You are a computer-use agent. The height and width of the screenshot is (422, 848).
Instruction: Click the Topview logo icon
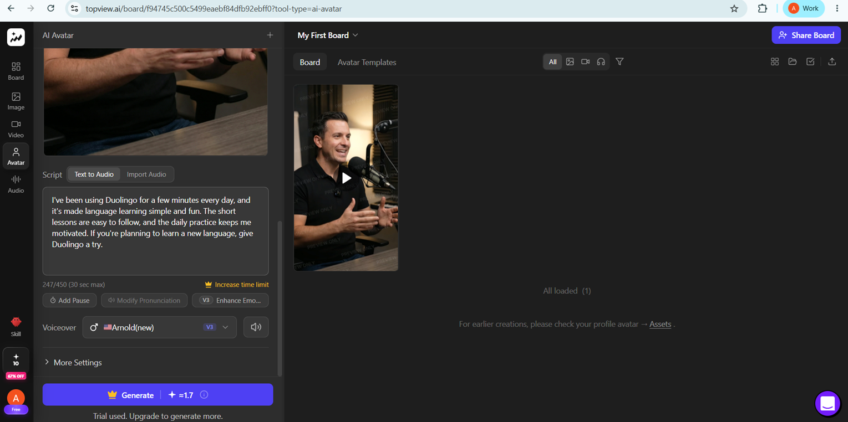pos(16,37)
